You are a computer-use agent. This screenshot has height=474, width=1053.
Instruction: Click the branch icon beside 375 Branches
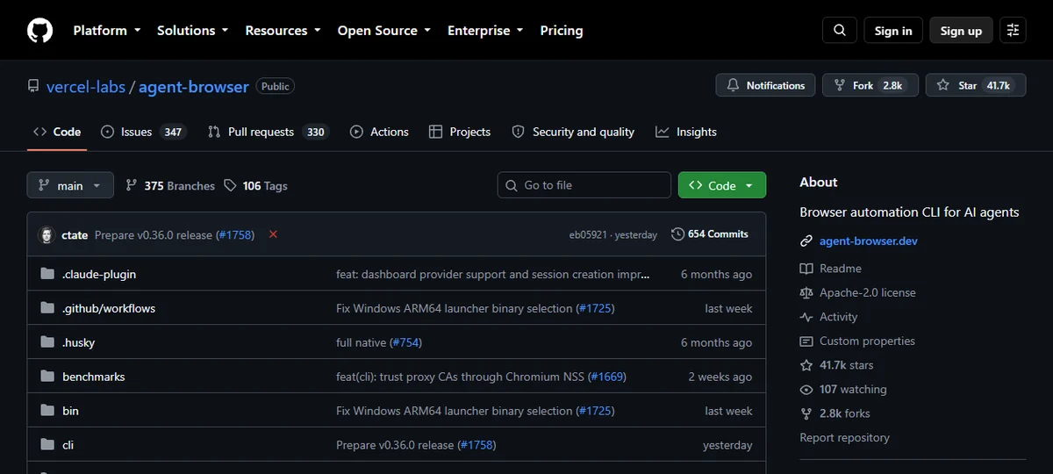coord(132,185)
